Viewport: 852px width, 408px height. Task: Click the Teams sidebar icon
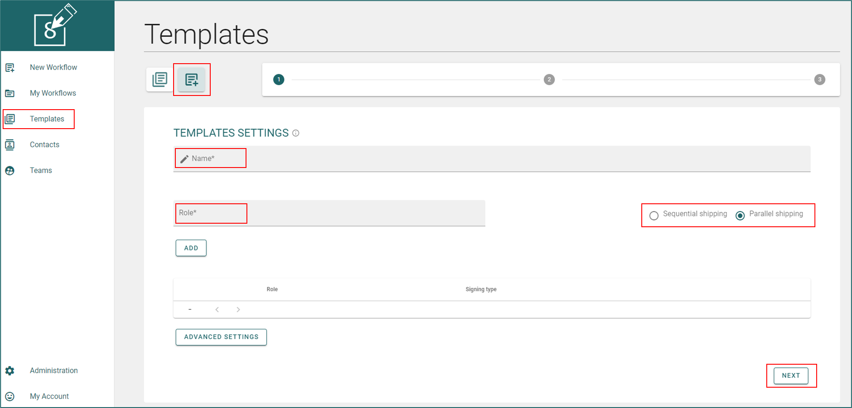click(10, 171)
